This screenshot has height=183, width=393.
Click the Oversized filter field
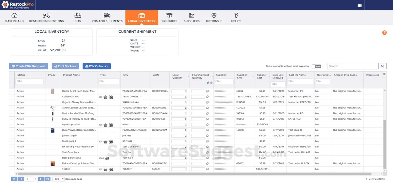coord(323,81)
